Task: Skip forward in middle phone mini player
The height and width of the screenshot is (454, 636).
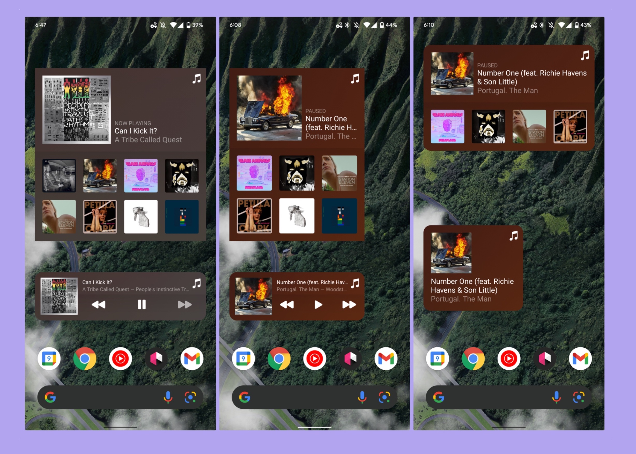Action: click(349, 304)
